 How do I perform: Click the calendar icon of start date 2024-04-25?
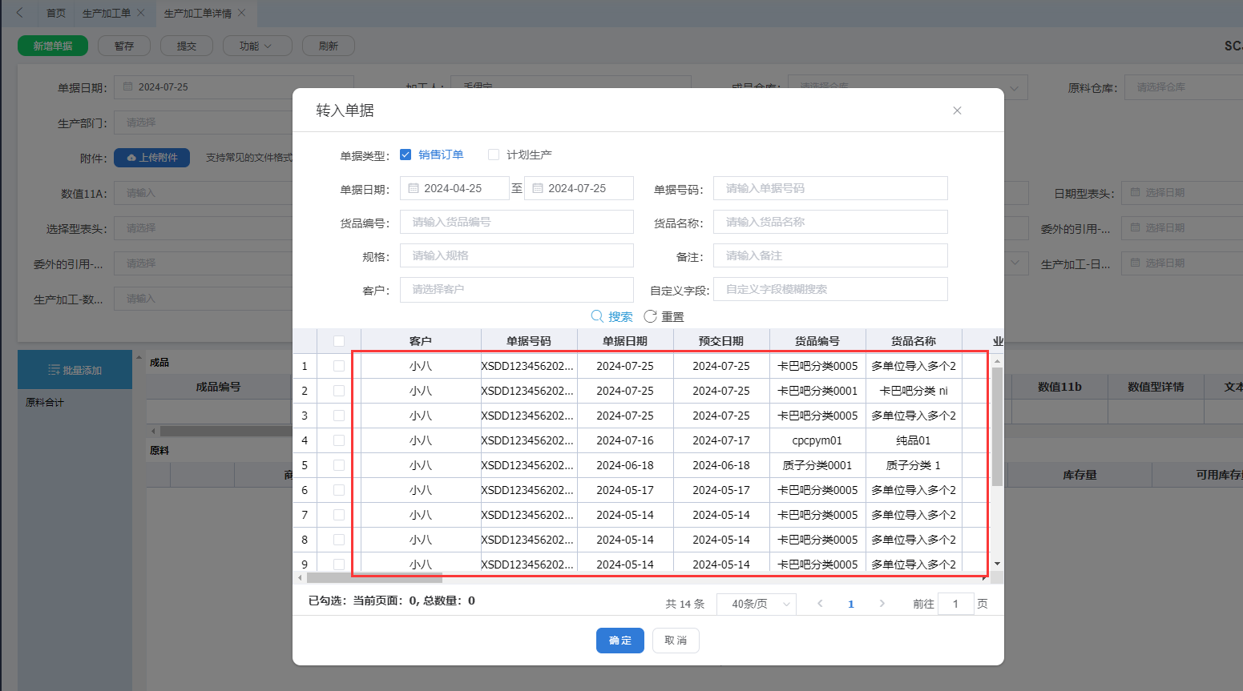coord(414,188)
